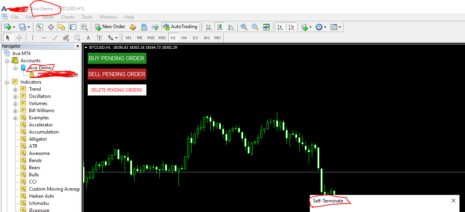Zoom in on the chart
Viewport: 465px width, 212px height.
click(244, 27)
